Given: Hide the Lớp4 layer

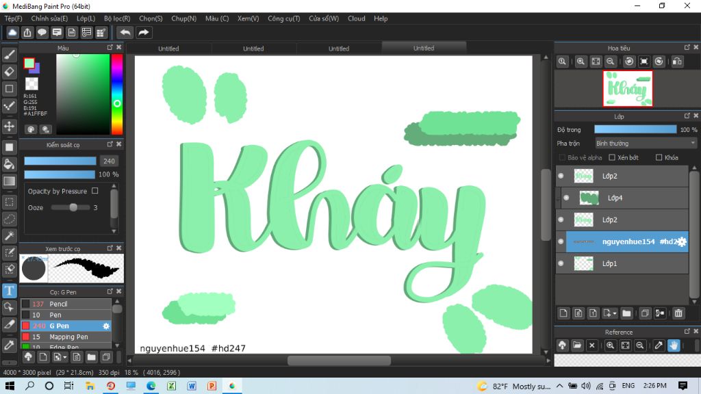Looking at the screenshot, I should point(566,198).
